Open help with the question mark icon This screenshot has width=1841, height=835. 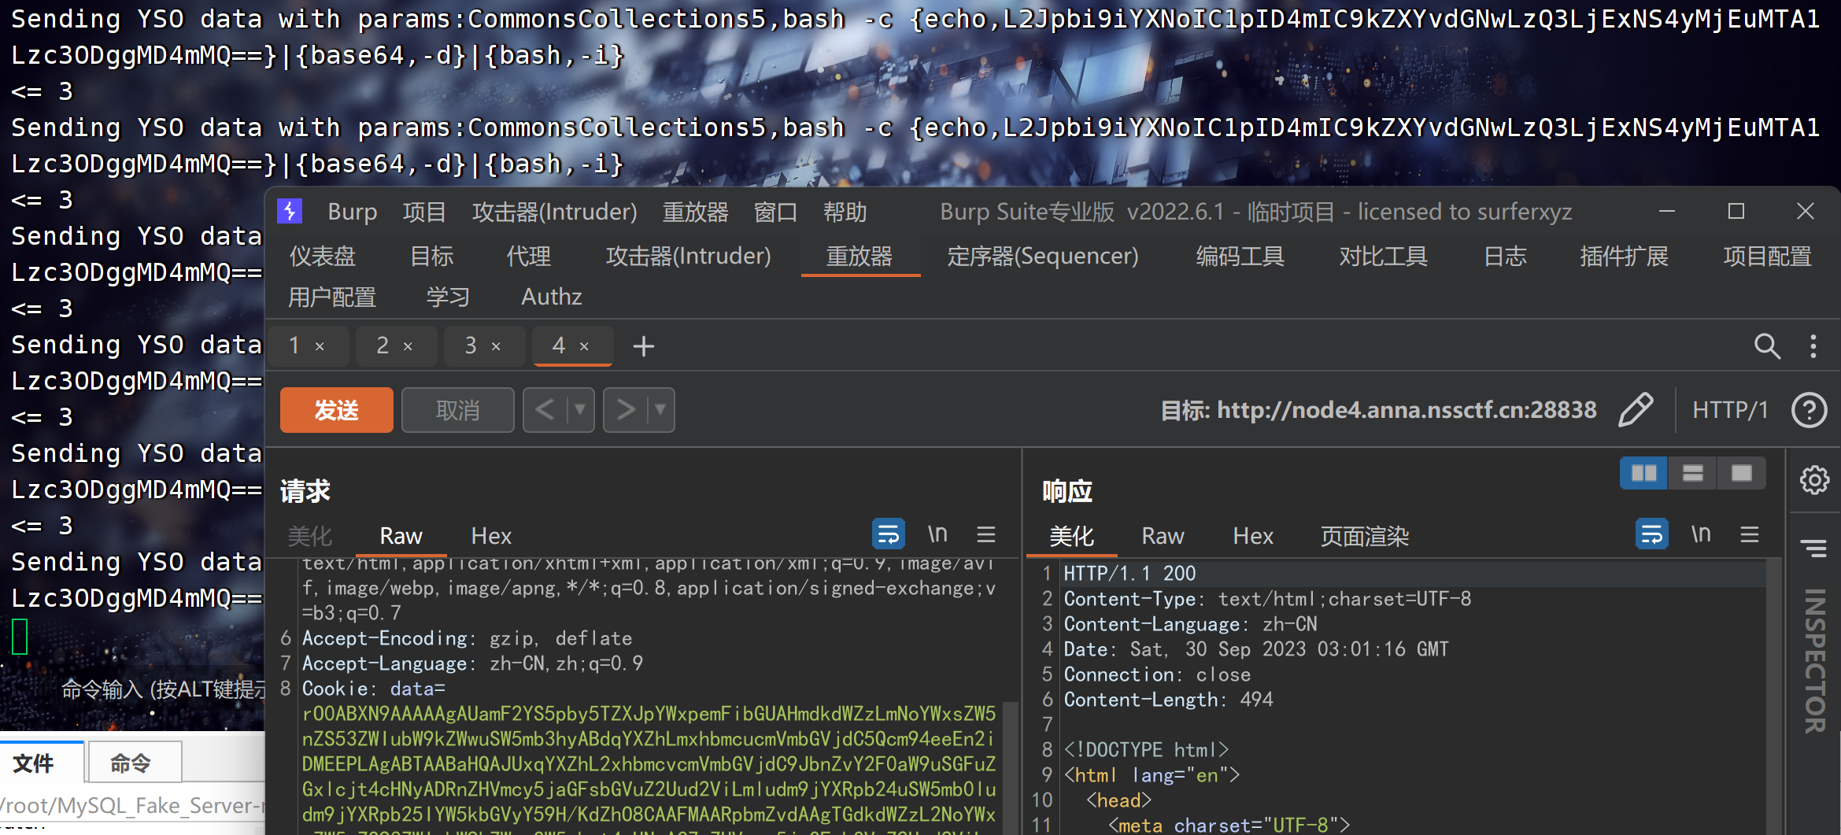1809,410
